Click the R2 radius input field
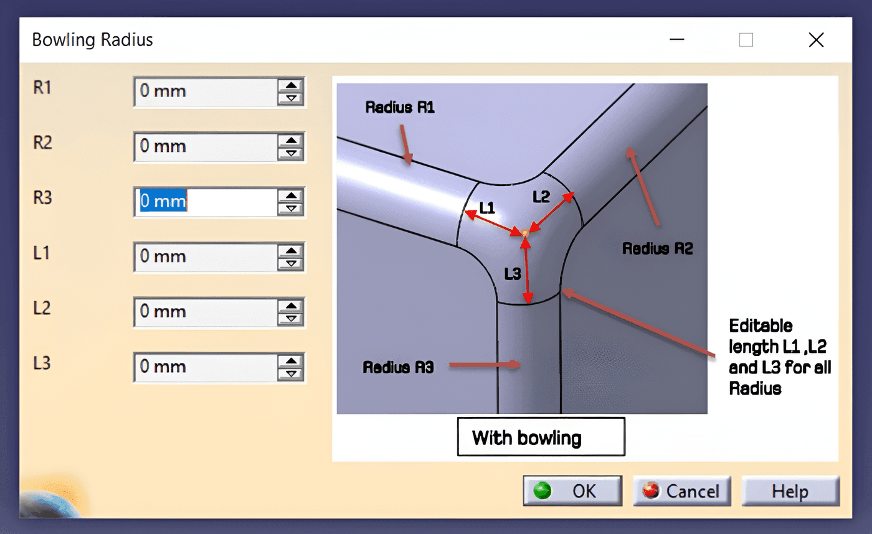 (206, 147)
